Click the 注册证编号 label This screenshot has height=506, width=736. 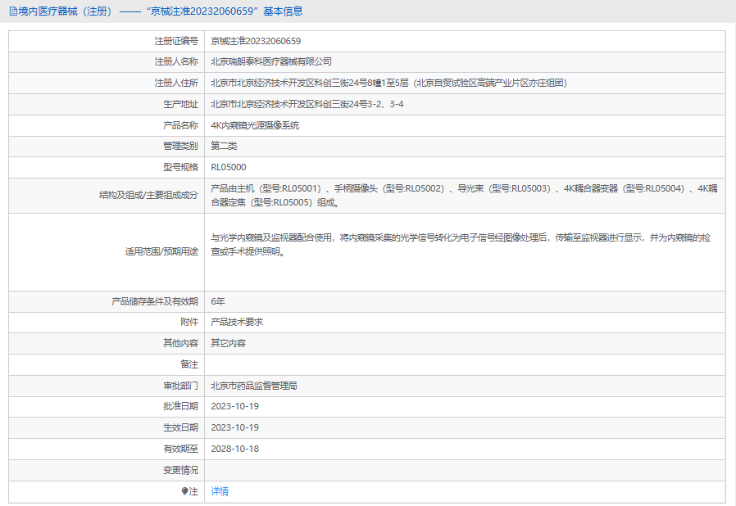tap(176, 41)
